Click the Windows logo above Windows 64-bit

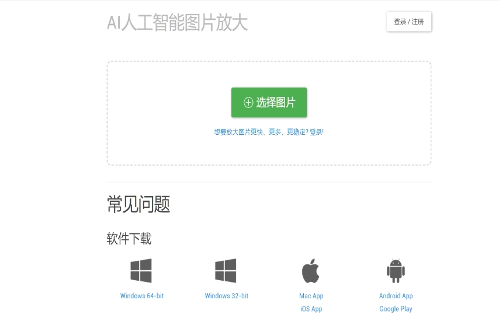(141, 271)
